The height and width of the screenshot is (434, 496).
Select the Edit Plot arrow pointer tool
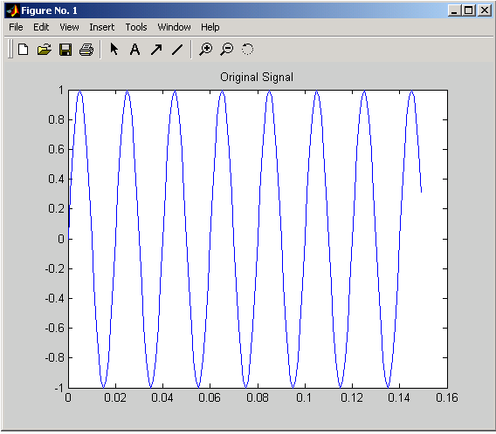pos(114,50)
